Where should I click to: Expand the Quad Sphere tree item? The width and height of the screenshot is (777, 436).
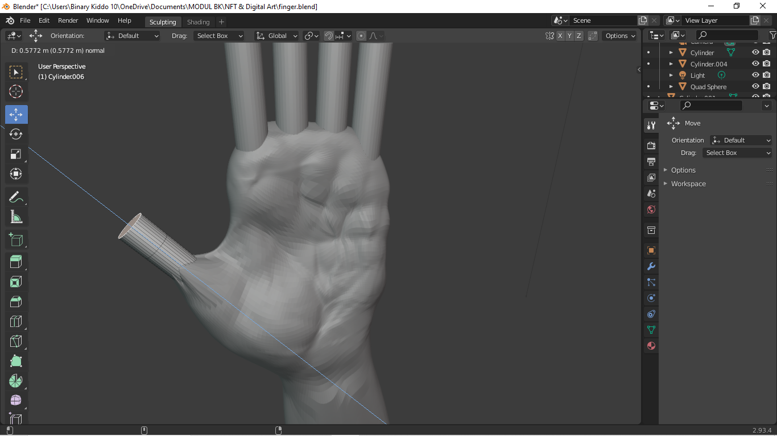coord(671,86)
